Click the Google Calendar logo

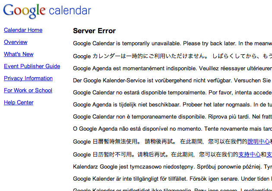coord(47,11)
